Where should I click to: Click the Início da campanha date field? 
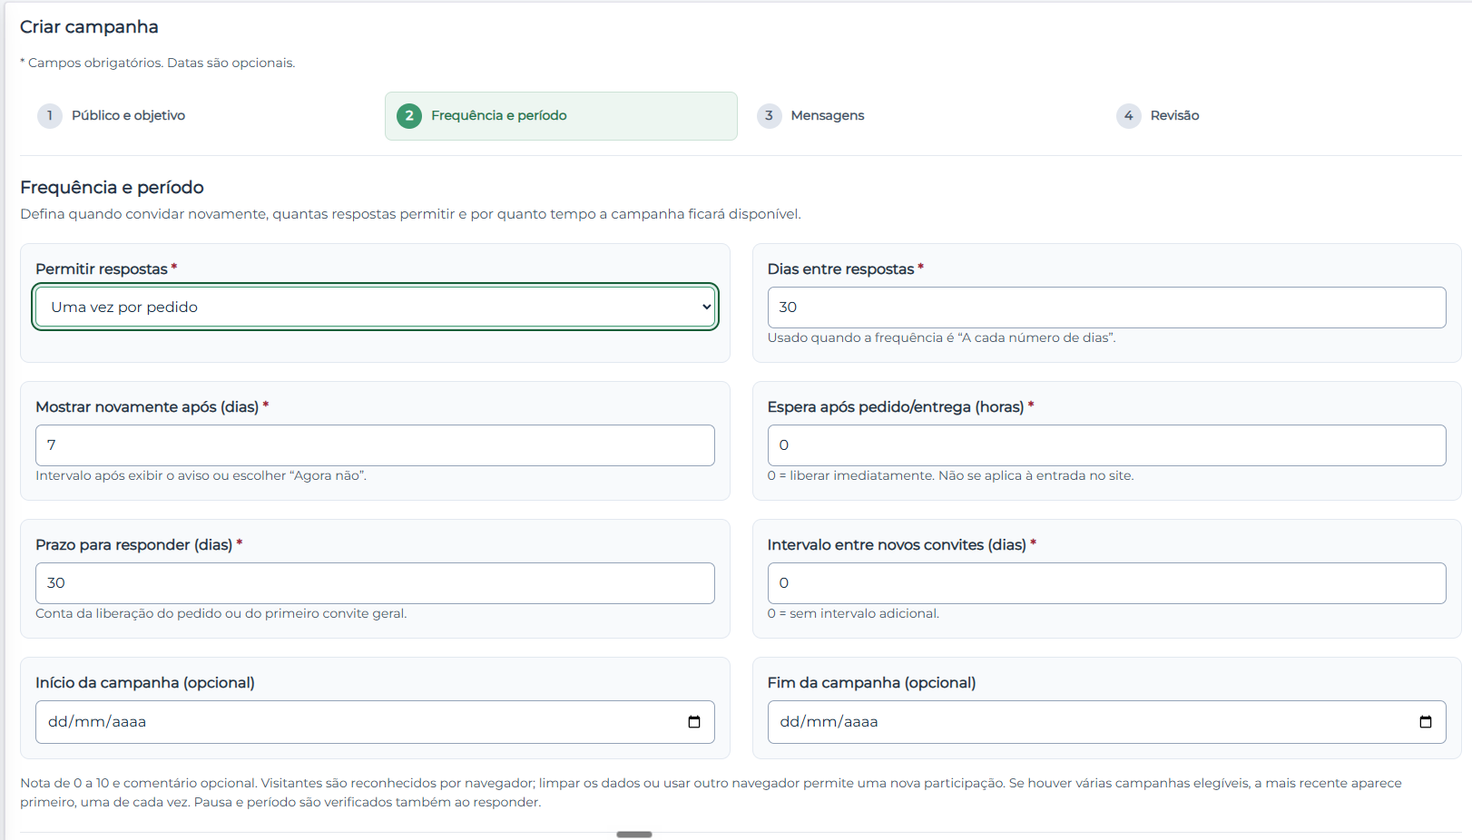[375, 722]
